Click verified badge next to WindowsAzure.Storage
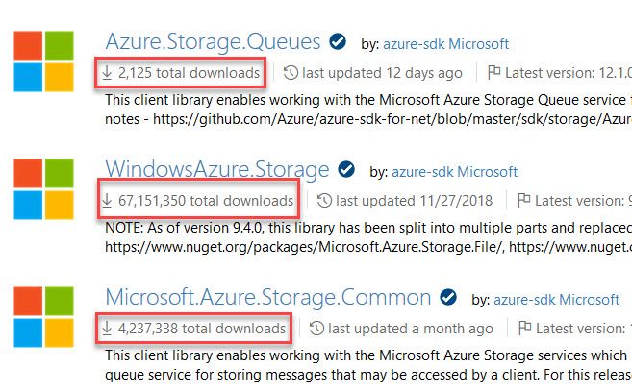 pyautogui.click(x=346, y=170)
